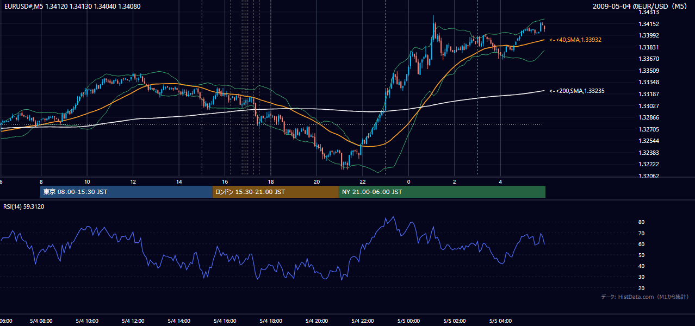Click the 5/4 16:00 date axis label
695x326 pixels.
click(x=225, y=321)
